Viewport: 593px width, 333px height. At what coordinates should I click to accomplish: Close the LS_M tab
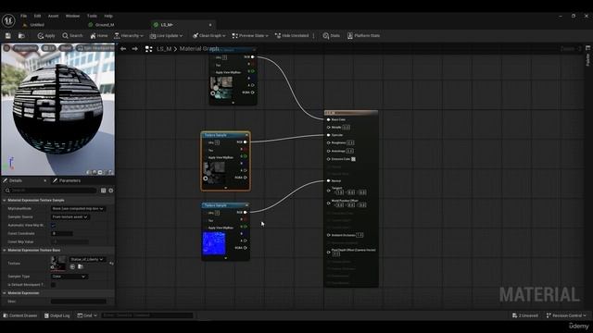[210, 25]
